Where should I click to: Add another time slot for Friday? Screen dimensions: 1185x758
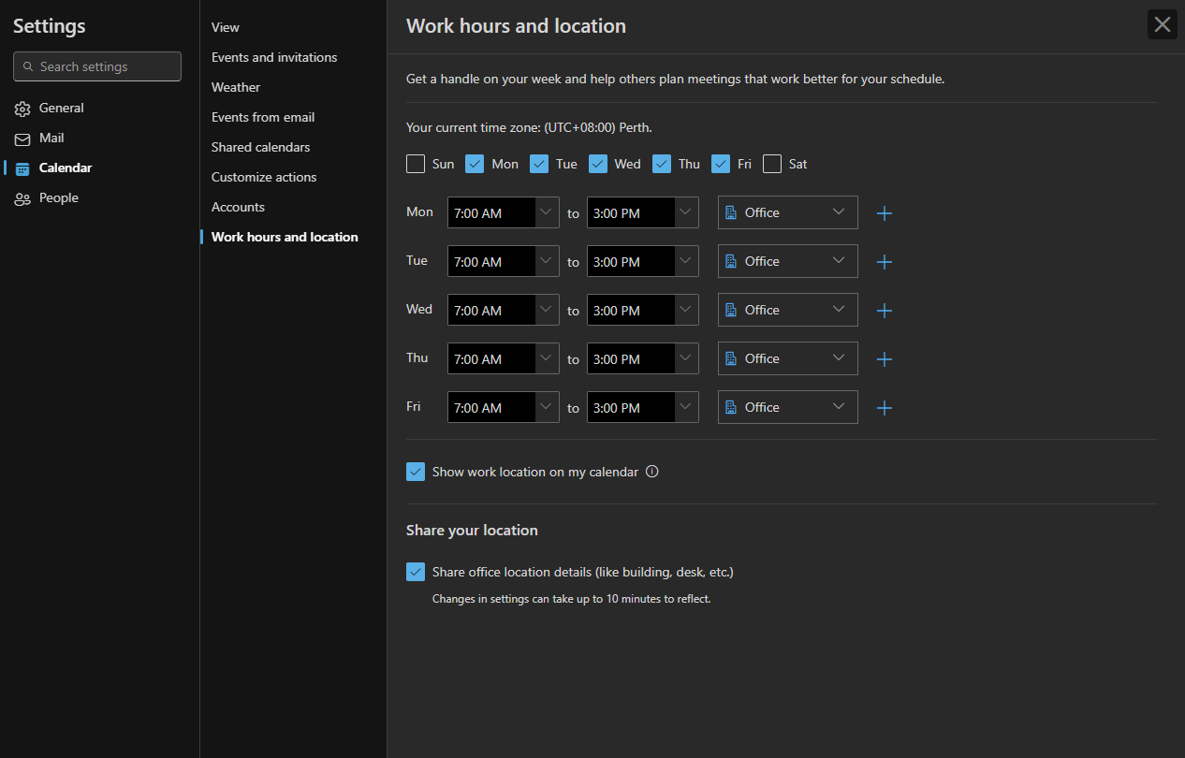(x=885, y=408)
